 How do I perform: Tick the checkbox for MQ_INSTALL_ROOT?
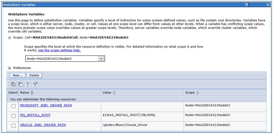(x=13, y=116)
